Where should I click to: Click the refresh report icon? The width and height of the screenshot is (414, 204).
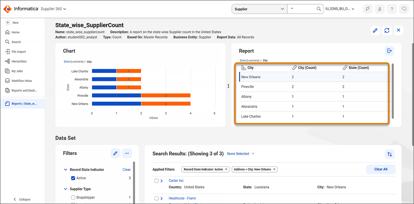(x=387, y=30)
